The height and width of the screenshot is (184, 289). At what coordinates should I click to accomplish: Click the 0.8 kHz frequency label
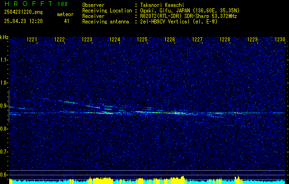(3, 129)
